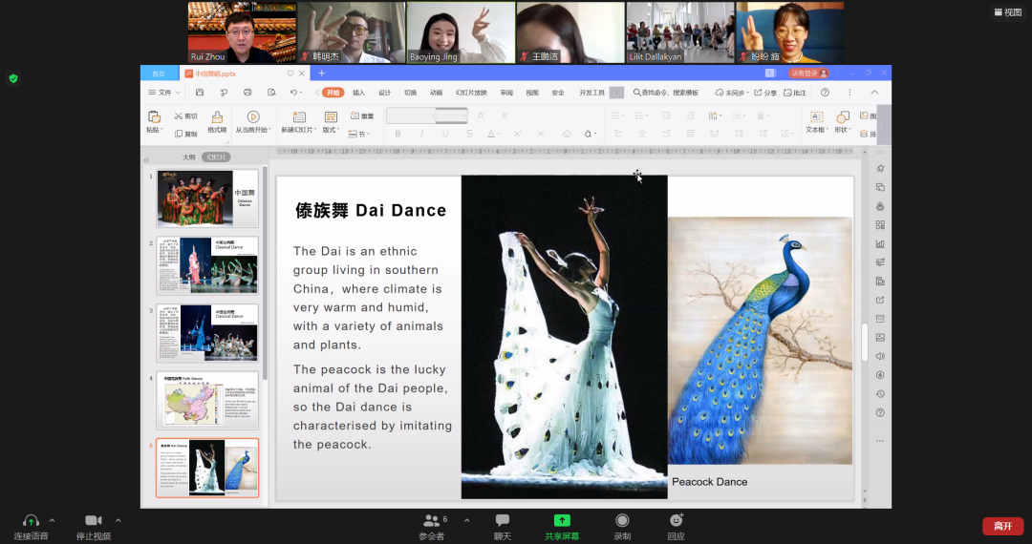The height and width of the screenshot is (544, 1032).
Task: Click the undo arrow icon
Action: tap(293, 93)
